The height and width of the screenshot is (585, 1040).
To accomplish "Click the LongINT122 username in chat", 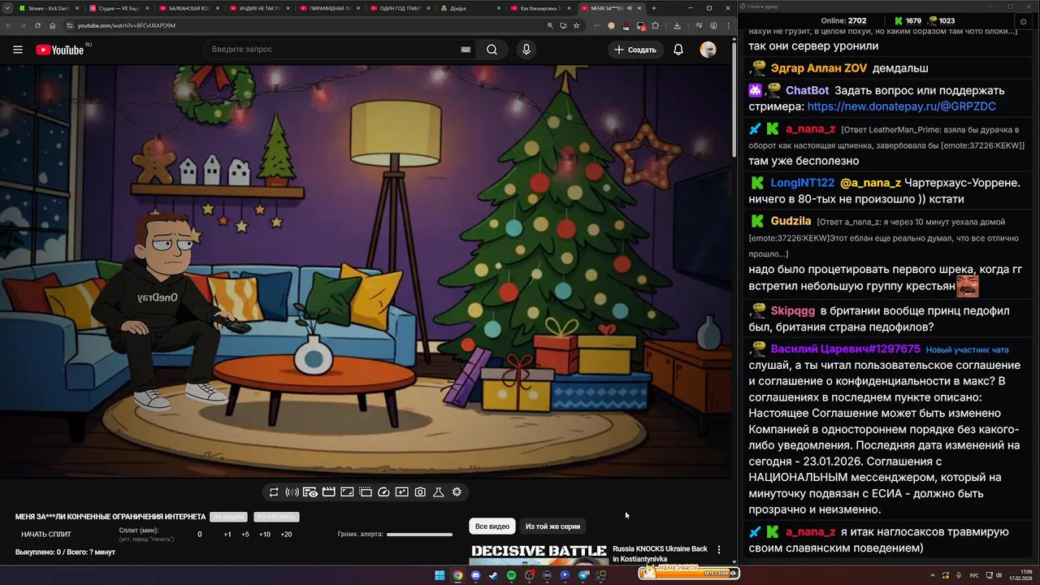I will (803, 183).
